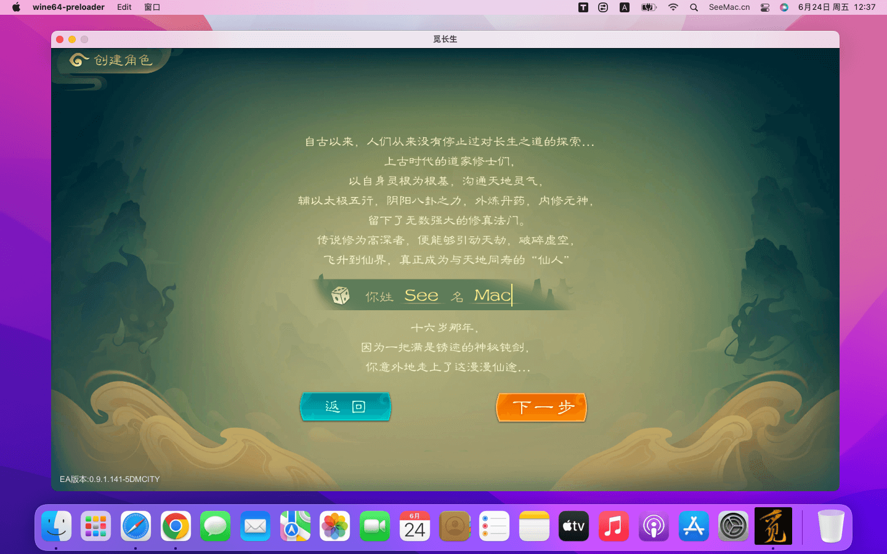Open the 窗口 menu
Screen dimensions: 887x554
click(152, 7)
